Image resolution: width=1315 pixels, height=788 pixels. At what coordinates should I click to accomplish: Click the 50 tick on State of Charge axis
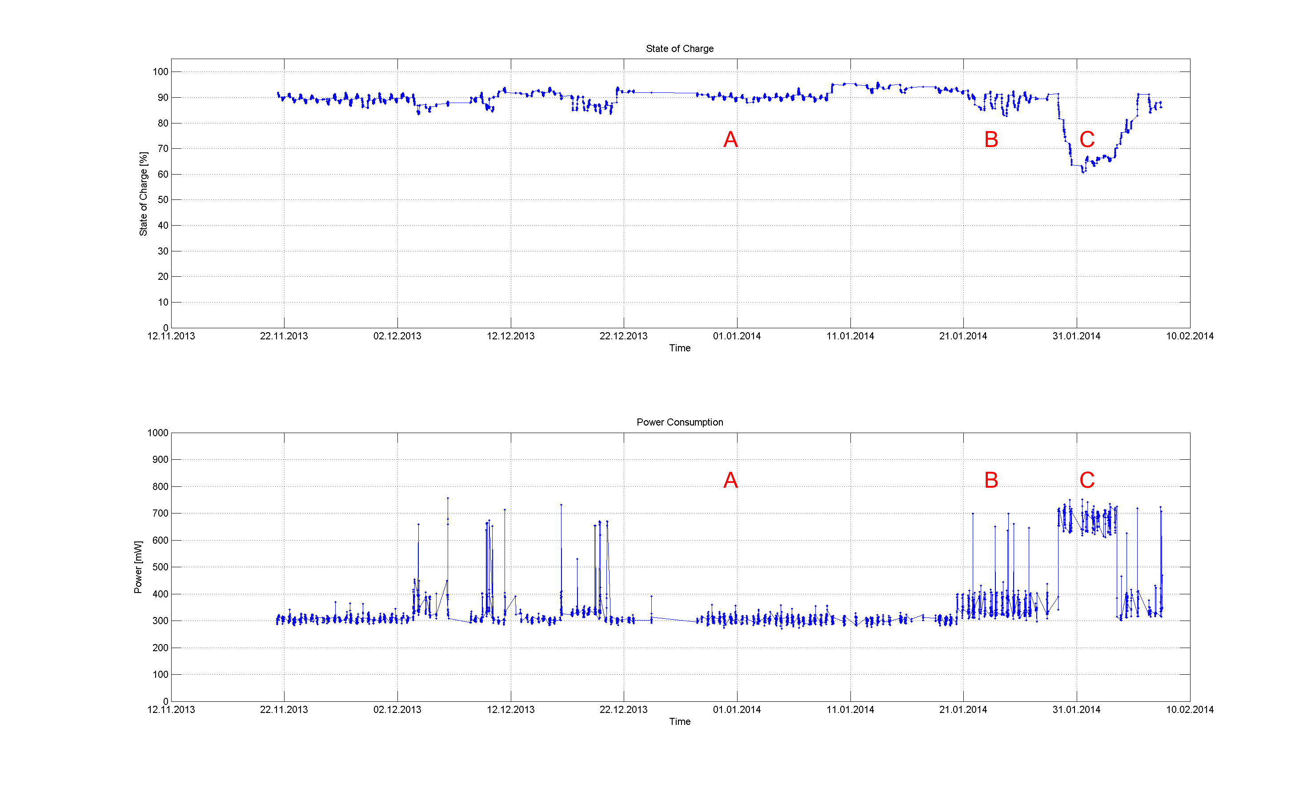tap(163, 199)
